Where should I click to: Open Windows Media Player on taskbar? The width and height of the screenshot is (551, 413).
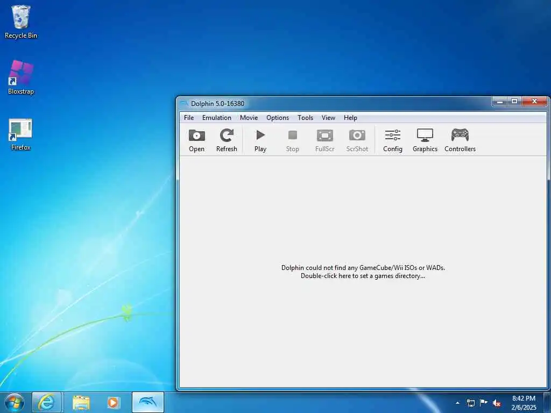[113, 402]
